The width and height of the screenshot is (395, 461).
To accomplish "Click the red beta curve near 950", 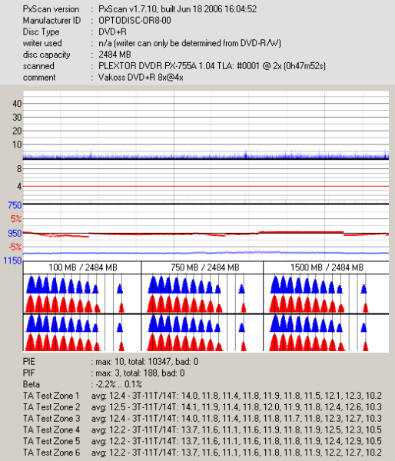I will [206, 234].
